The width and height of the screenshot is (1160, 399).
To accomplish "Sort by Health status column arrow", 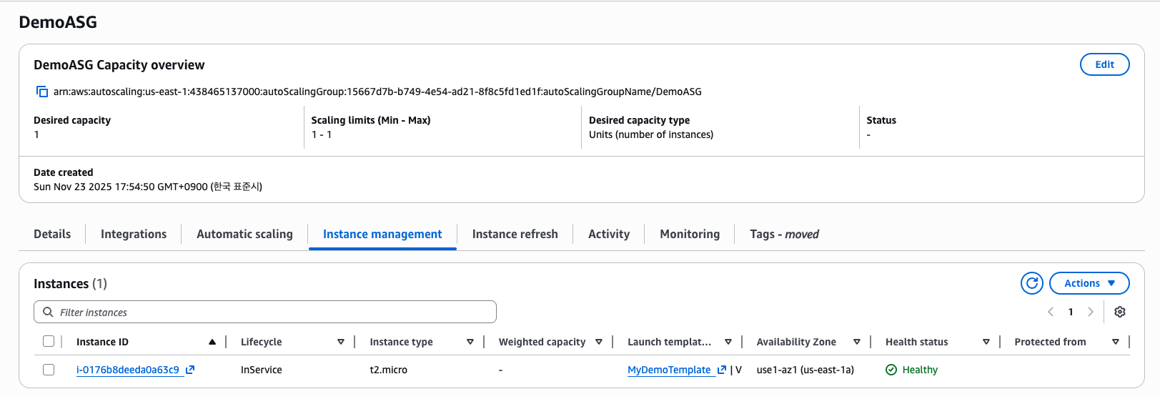I will 986,342.
